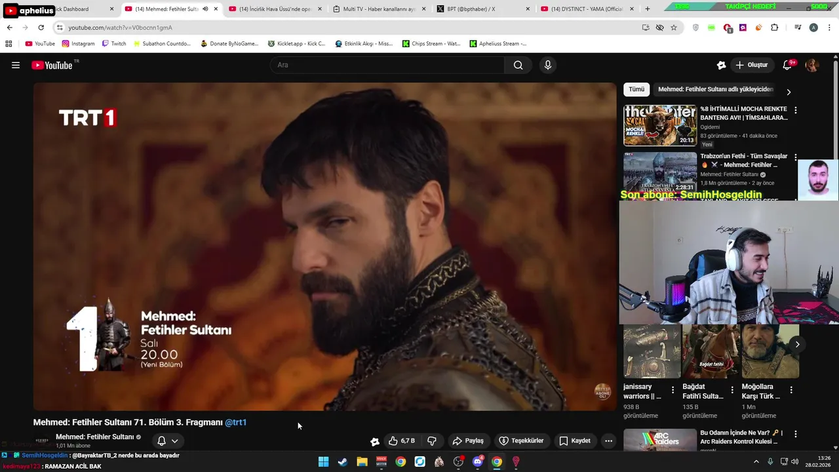Open options for the Bağdat Fatihi short

coord(732,390)
